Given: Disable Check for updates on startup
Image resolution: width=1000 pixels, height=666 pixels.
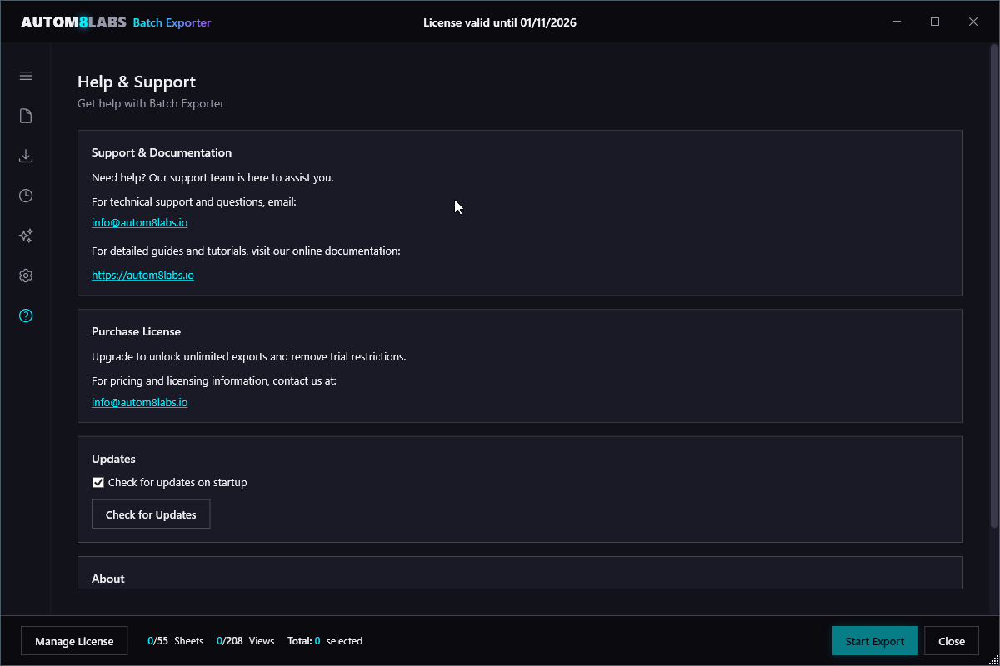Looking at the screenshot, I should click(97, 482).
